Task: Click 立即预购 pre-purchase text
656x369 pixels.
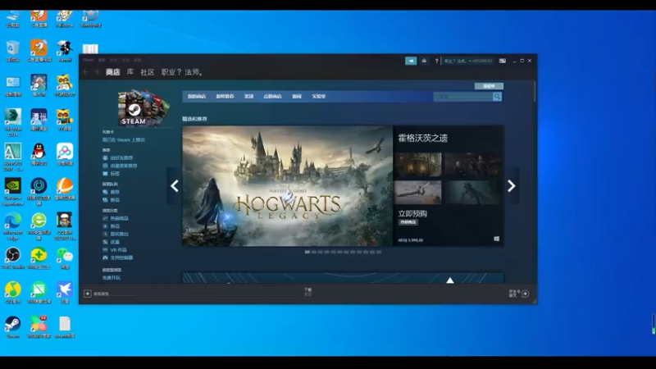Action: coord(412,214)
